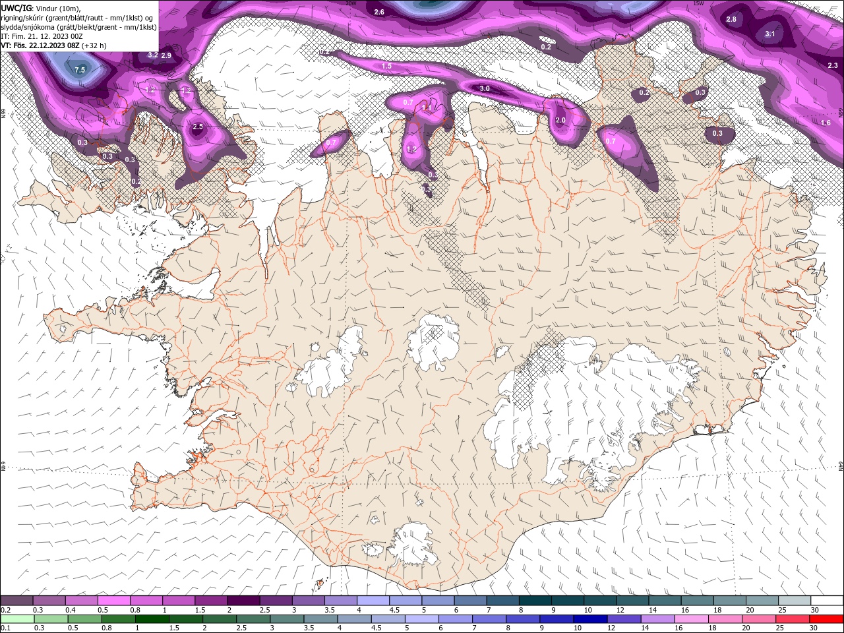Click the darkest purple 2 swatch in snow scale
Screen dimensions: 844x633
[244, 600]
